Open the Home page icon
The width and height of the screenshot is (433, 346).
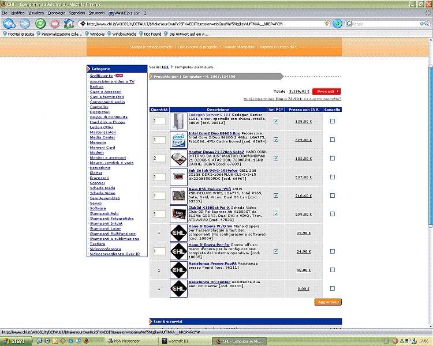[69, 24]
